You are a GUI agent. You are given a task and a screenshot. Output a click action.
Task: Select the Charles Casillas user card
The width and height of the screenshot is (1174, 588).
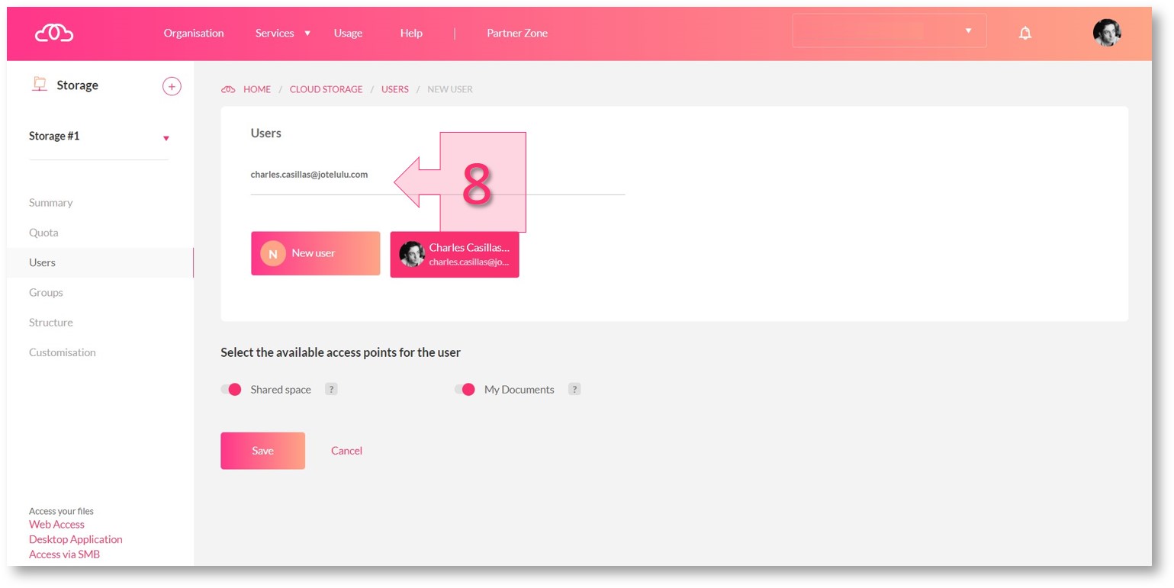[x=455, y=254]
